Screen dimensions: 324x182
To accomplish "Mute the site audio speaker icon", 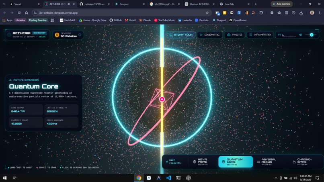I will [x=301, y=35].
